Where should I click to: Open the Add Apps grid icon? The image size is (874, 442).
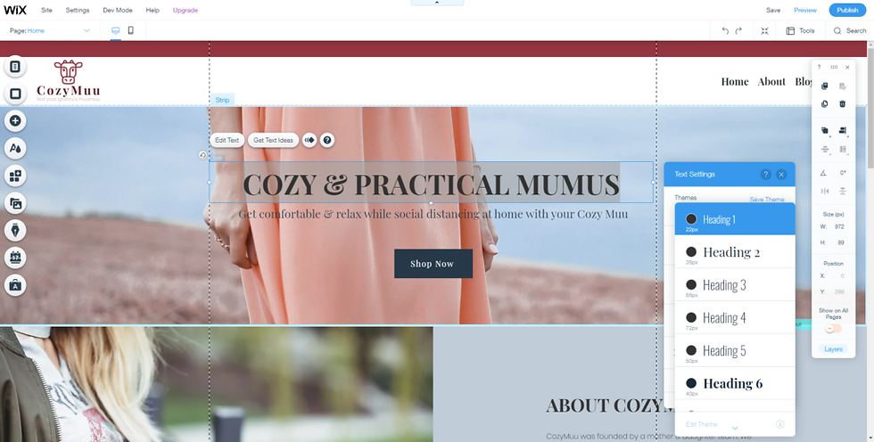15,176
